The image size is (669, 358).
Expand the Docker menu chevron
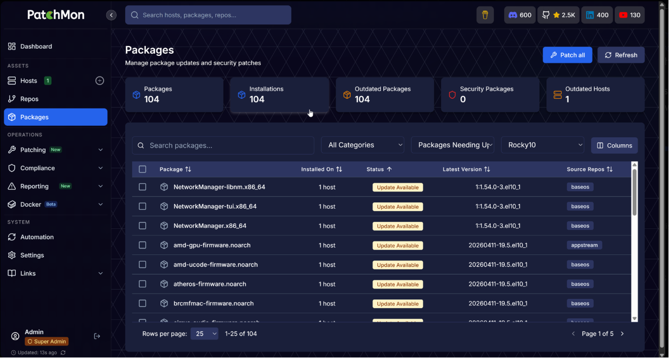(x=100, y=204)
